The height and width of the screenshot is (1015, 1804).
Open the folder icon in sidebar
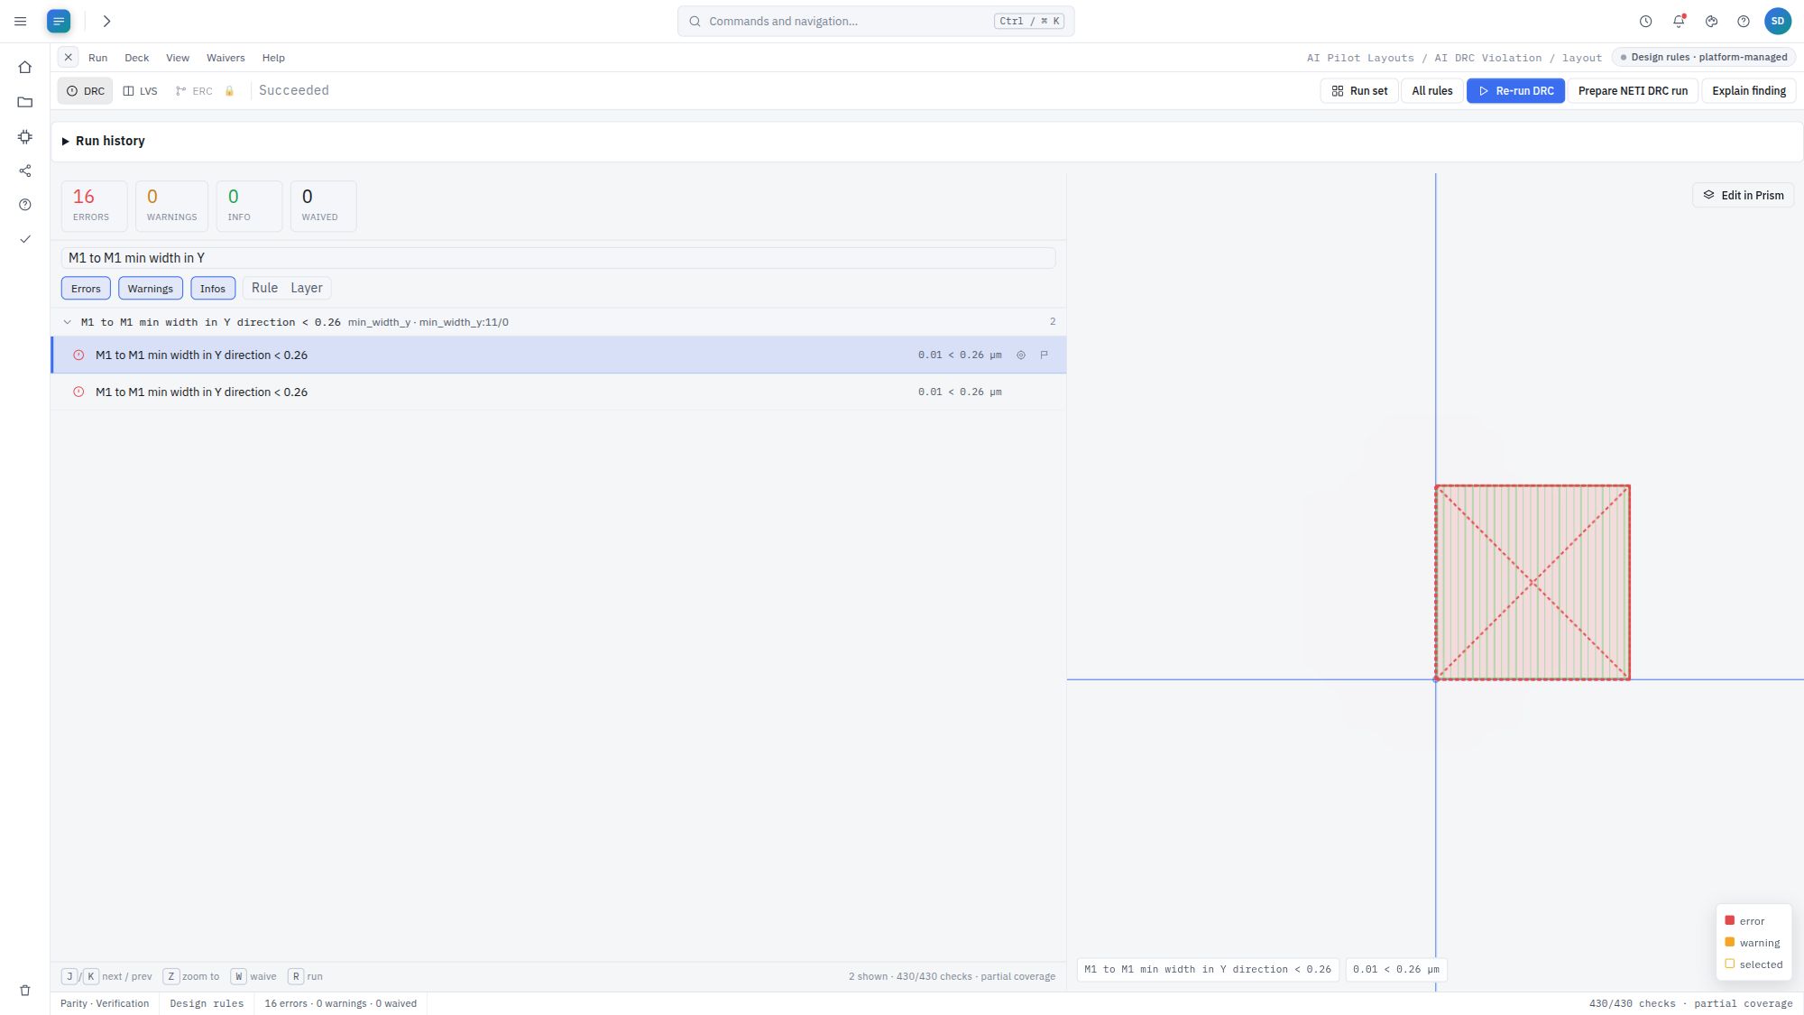click(x=25, y=102)
